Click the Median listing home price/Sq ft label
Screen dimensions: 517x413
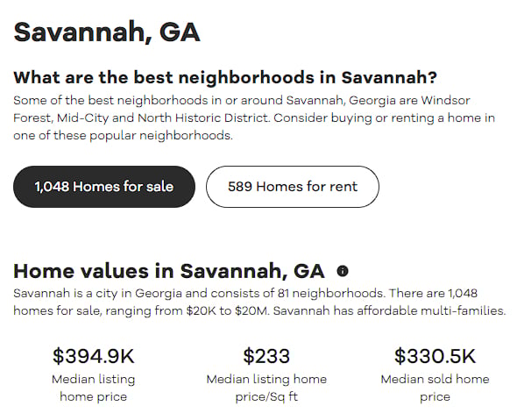[266, 388]
